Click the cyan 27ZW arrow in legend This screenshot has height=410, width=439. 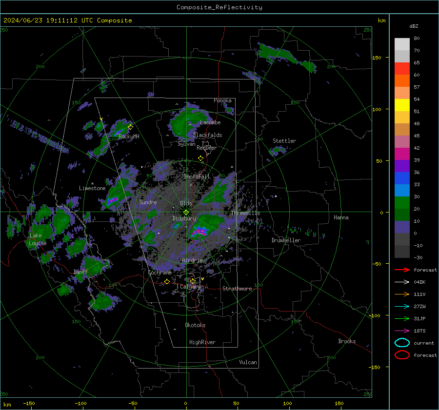pyautogui.click(x=402, y=307)
